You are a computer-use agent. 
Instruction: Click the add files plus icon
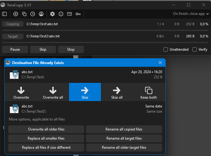coord(16,14)
